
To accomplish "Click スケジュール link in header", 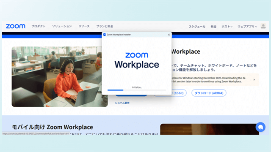I will (x=197, y=27).
